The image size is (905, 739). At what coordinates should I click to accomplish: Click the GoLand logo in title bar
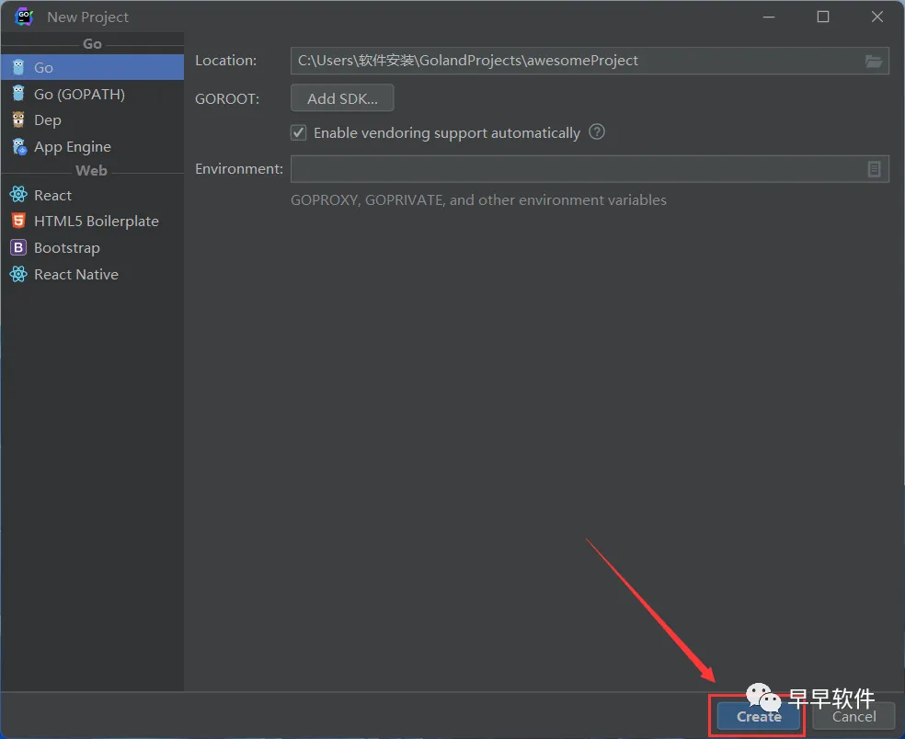pos(24,17)
